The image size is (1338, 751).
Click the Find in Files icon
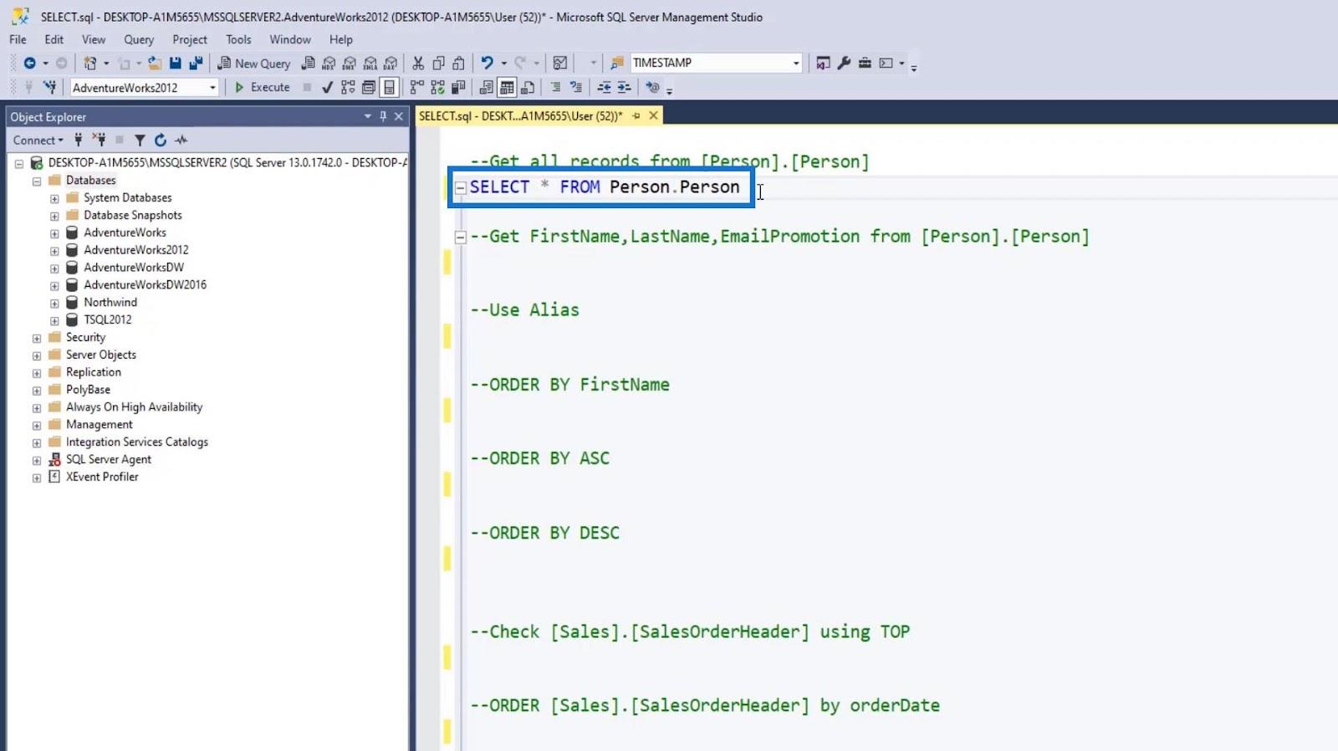pyautogui.click(x=617, y=63)
